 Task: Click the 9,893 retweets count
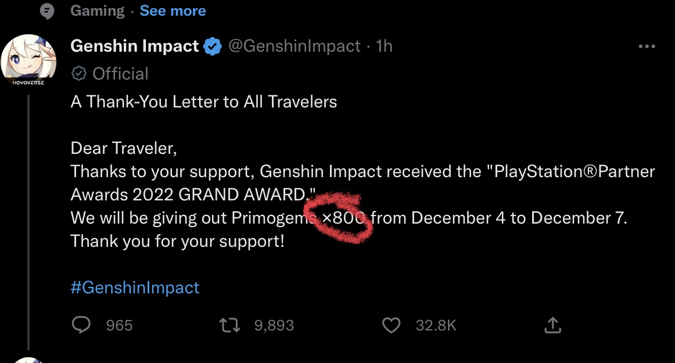274,326
